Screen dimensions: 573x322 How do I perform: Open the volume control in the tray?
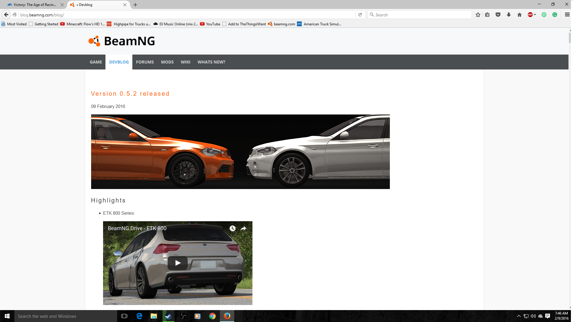(x=533, y=316)
